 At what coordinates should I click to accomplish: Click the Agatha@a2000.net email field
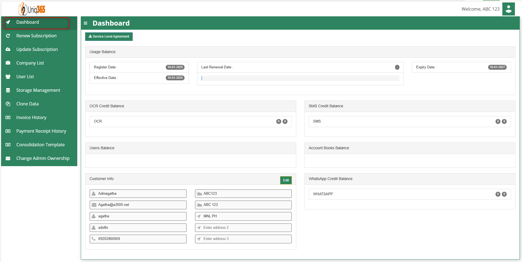tap(138, 205)
